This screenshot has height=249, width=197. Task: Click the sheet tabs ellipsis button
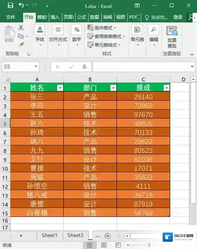[98, 236]
